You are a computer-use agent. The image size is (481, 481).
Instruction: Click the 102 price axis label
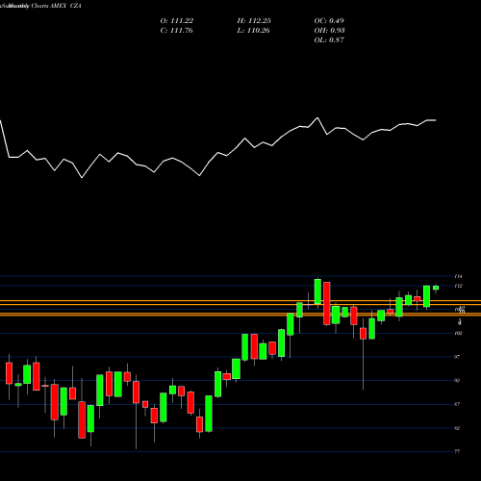458,333
